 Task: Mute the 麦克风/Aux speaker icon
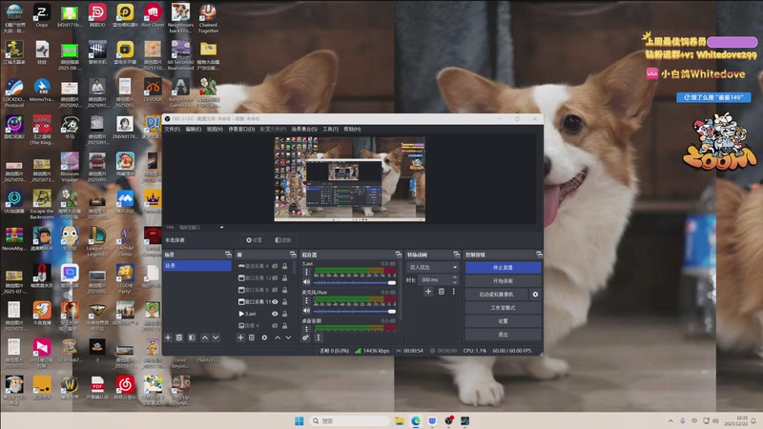[x=306, y=311]
